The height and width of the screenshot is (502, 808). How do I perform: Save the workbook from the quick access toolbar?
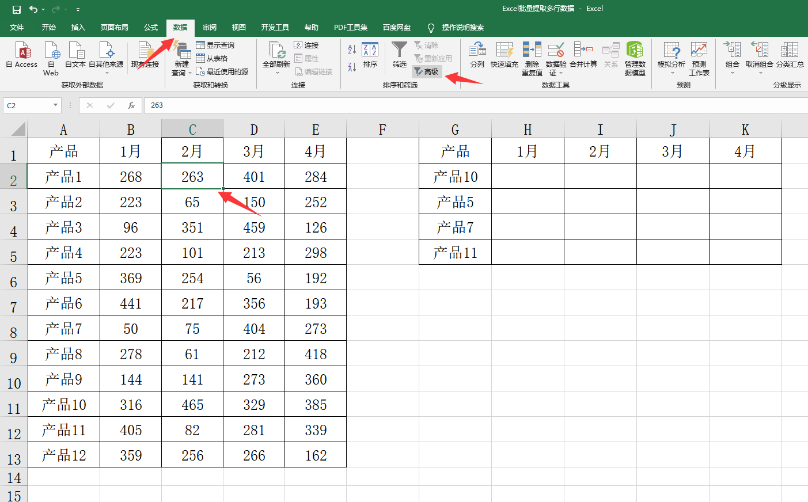pyautogui.click(x=17, y=9)
